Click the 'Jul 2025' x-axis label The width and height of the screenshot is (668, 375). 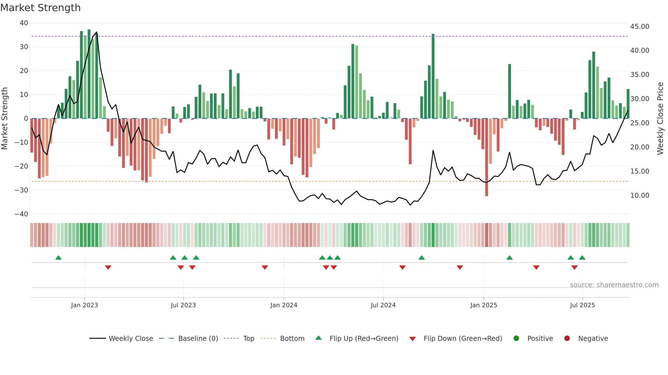pos(583,305)
